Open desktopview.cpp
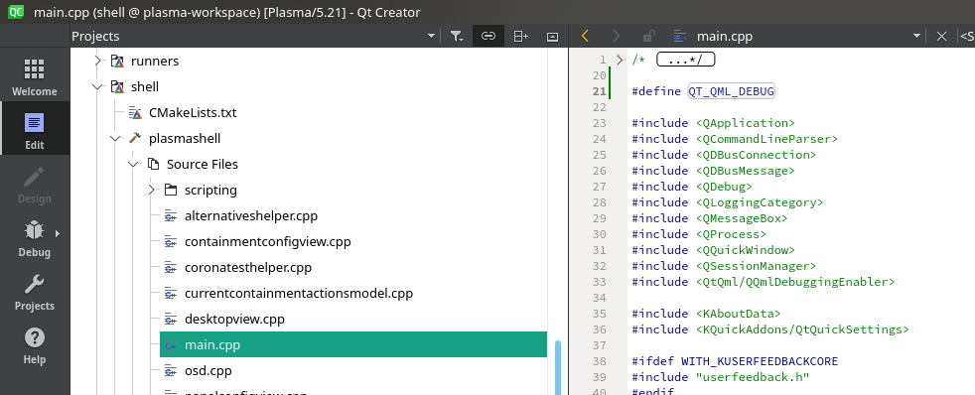The height and width of the screenshot is (395, 975). click(x=234, y=320)
